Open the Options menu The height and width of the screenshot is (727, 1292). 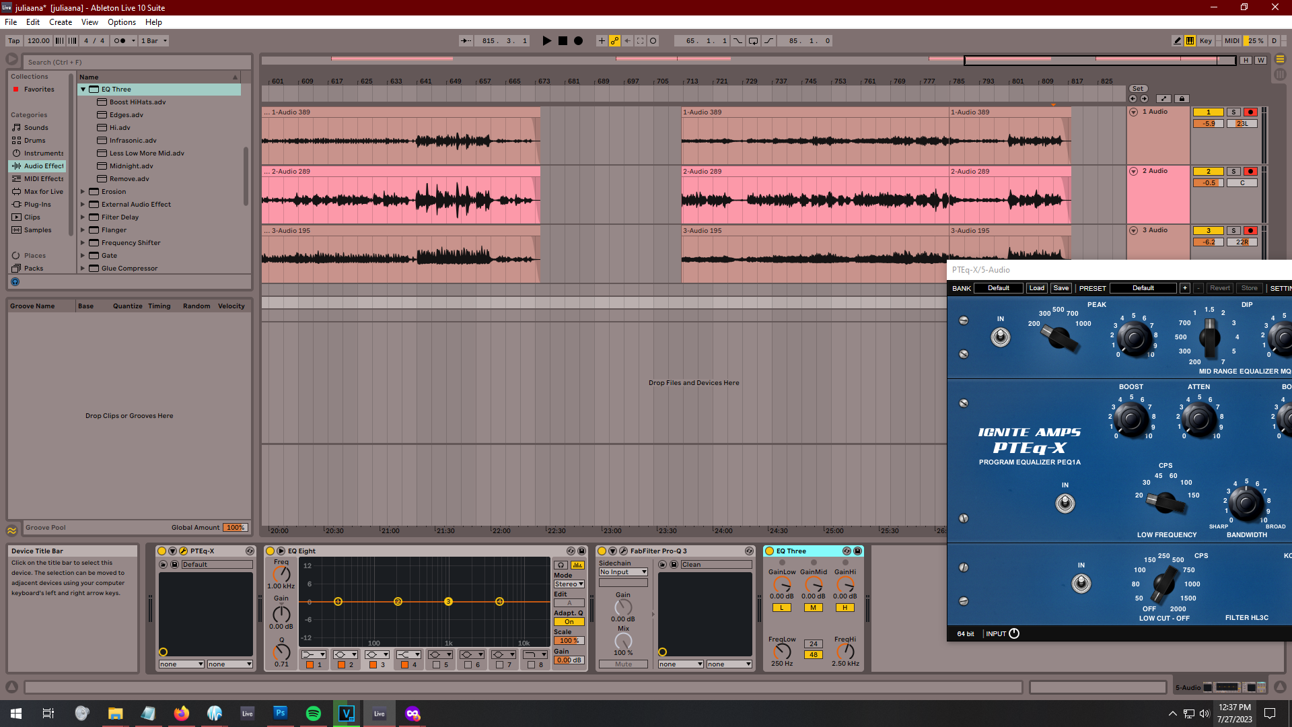click(122, 22)
